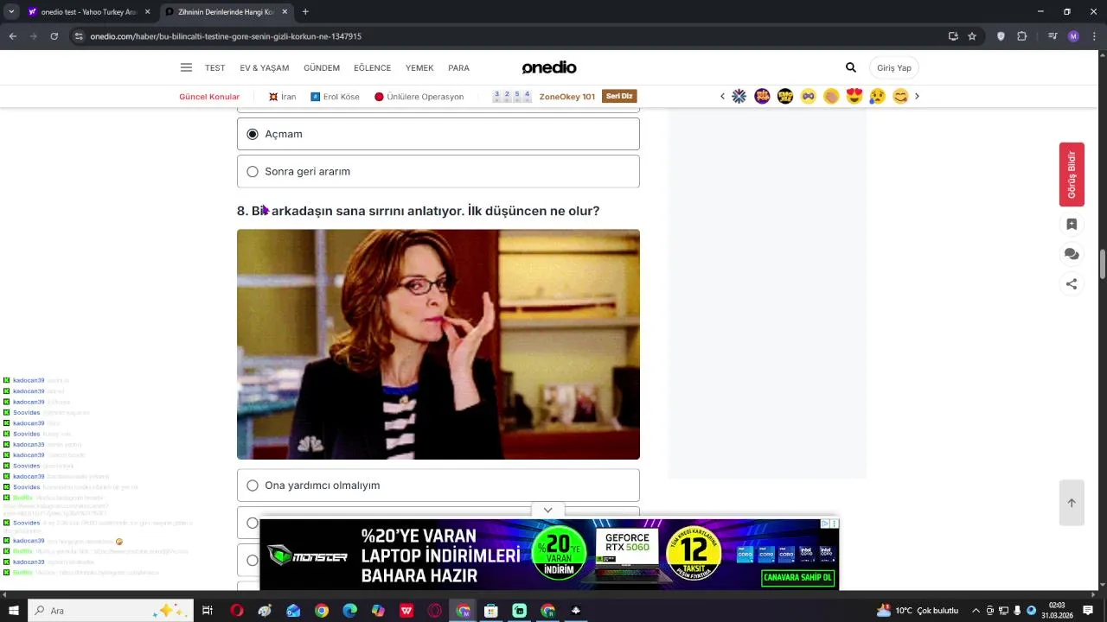Click the view site information icon in address bar
Viewport: 1107px width, 622px height.
pos(79,36)
